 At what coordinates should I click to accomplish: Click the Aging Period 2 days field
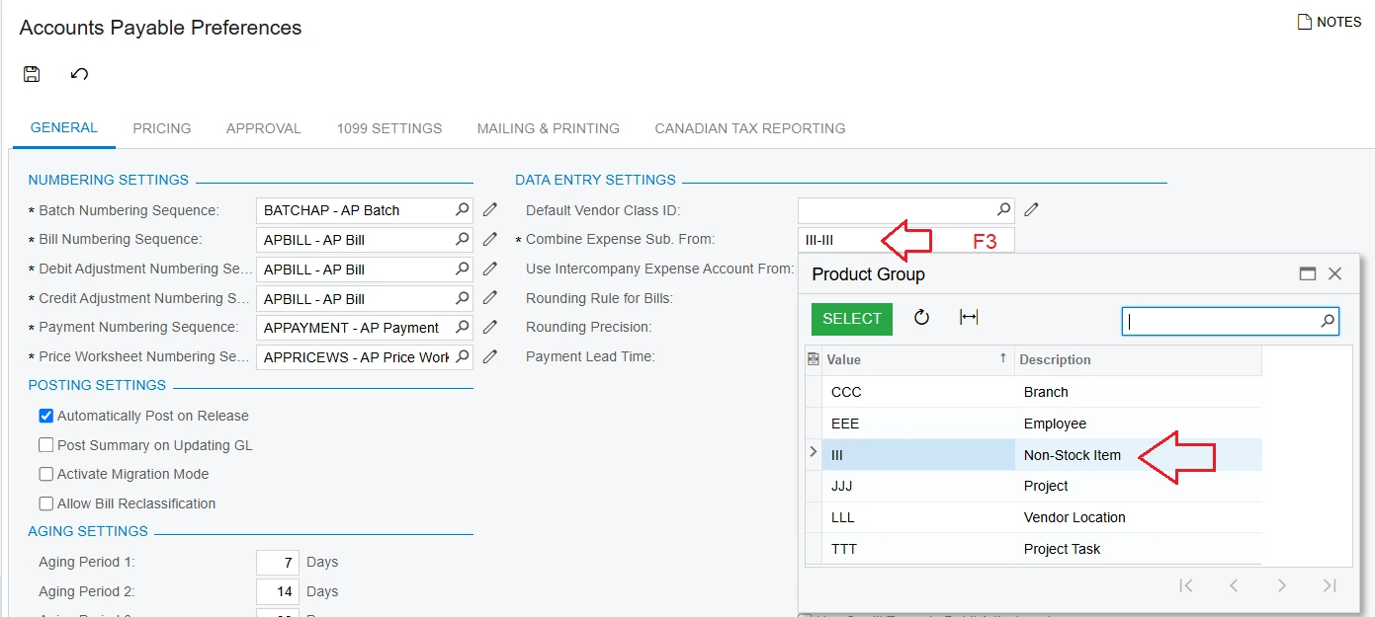tap(277, 591)
